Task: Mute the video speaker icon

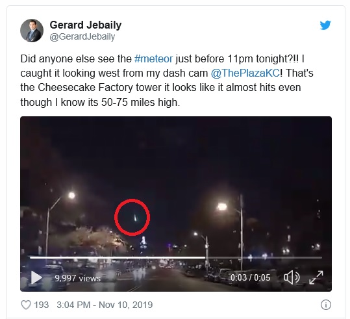Action: pyautogui.click(x=292, y=277)
